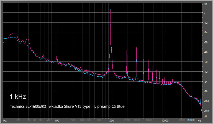Viewport: 213px width, 124px height.
Task: Click the 10000 Hz frequency label
Action: [x=165, y=120]
